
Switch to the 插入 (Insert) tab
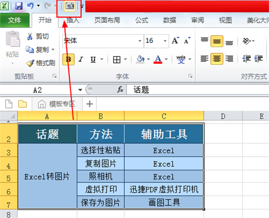pos(73,20)
